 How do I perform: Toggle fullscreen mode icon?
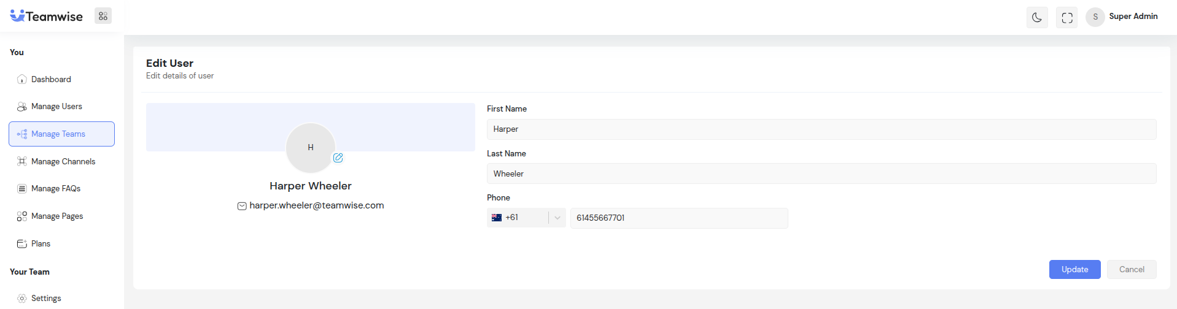coord(1067,18)
